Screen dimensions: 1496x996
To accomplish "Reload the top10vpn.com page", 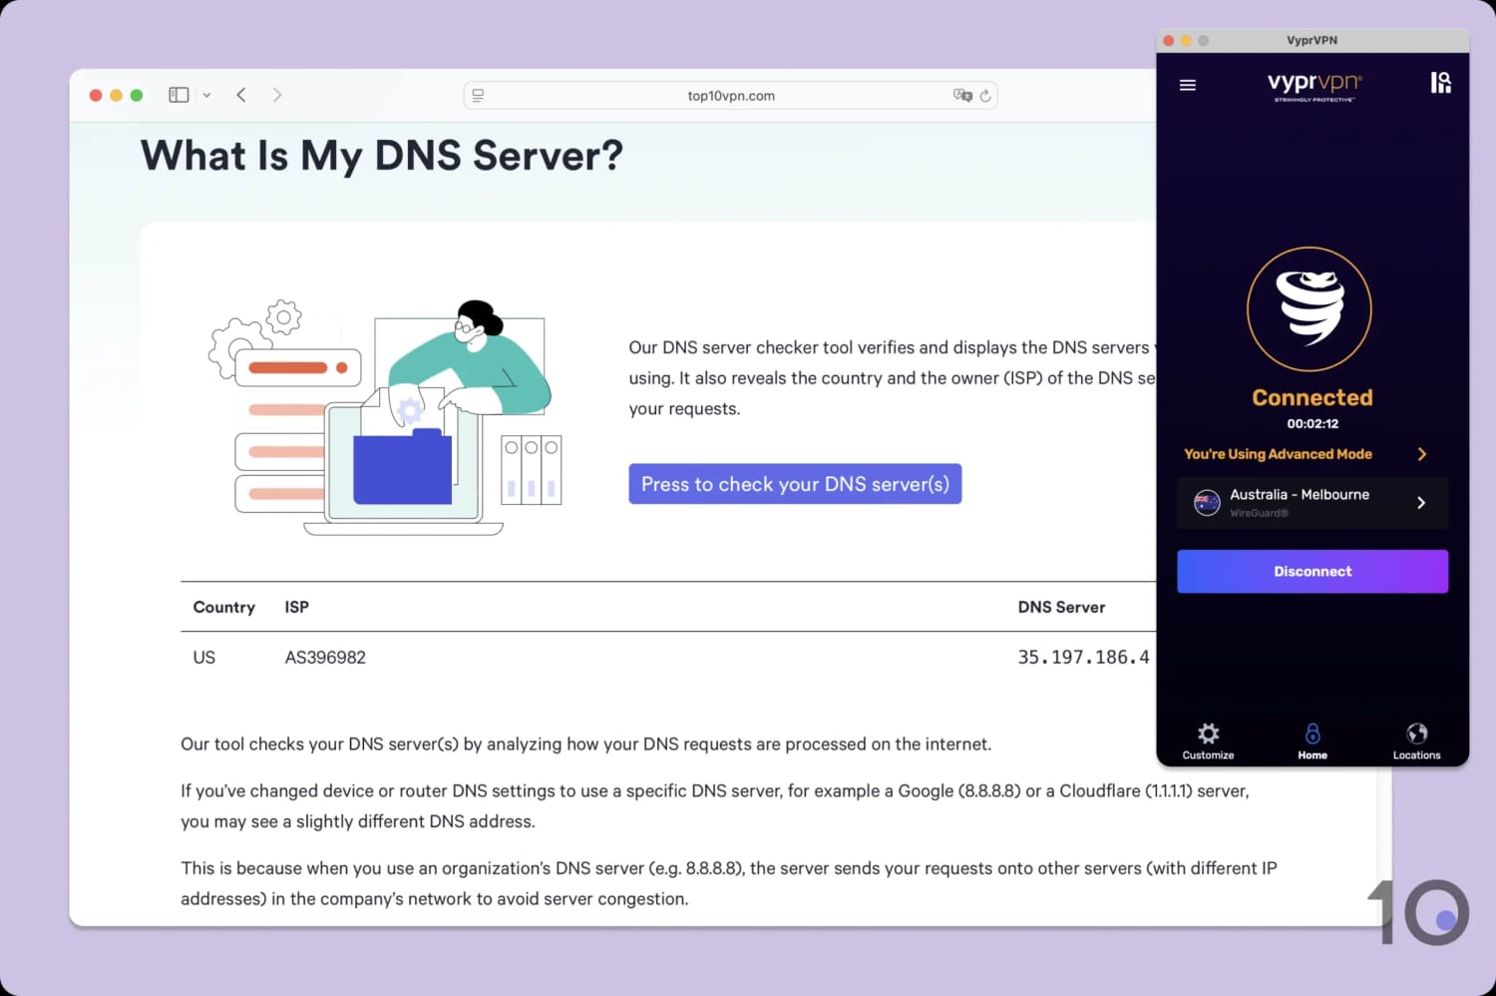I will click(985, 96).
